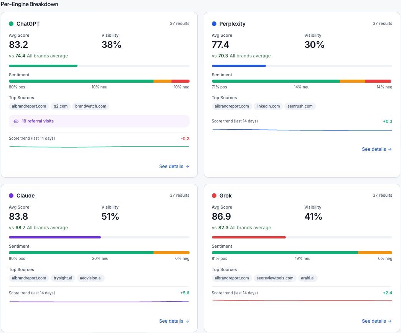Click Grok score trend line chart
This screenshot has width=401, height=333.
coord(302,300)
